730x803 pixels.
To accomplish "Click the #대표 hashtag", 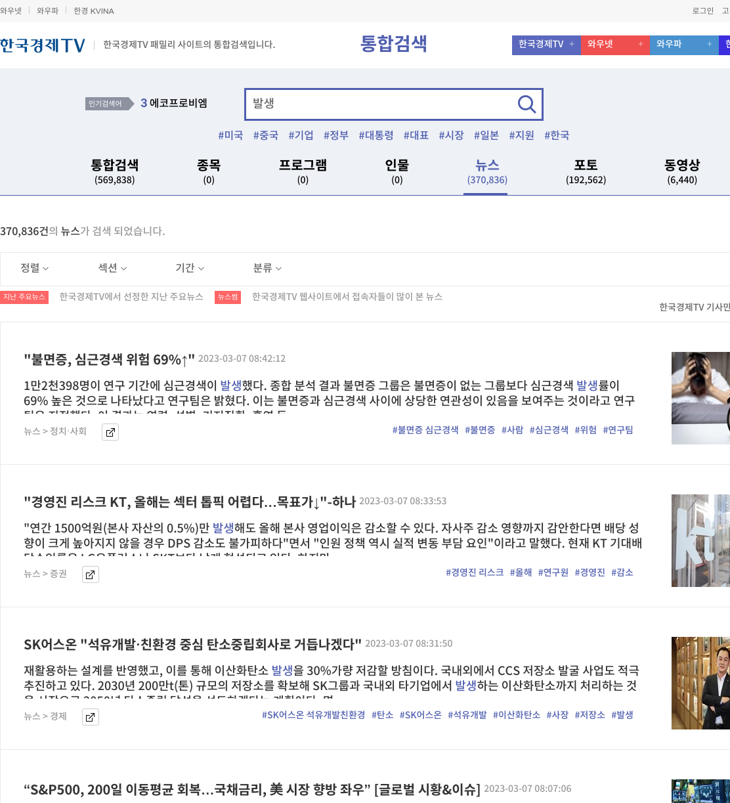I will (416, 135).
